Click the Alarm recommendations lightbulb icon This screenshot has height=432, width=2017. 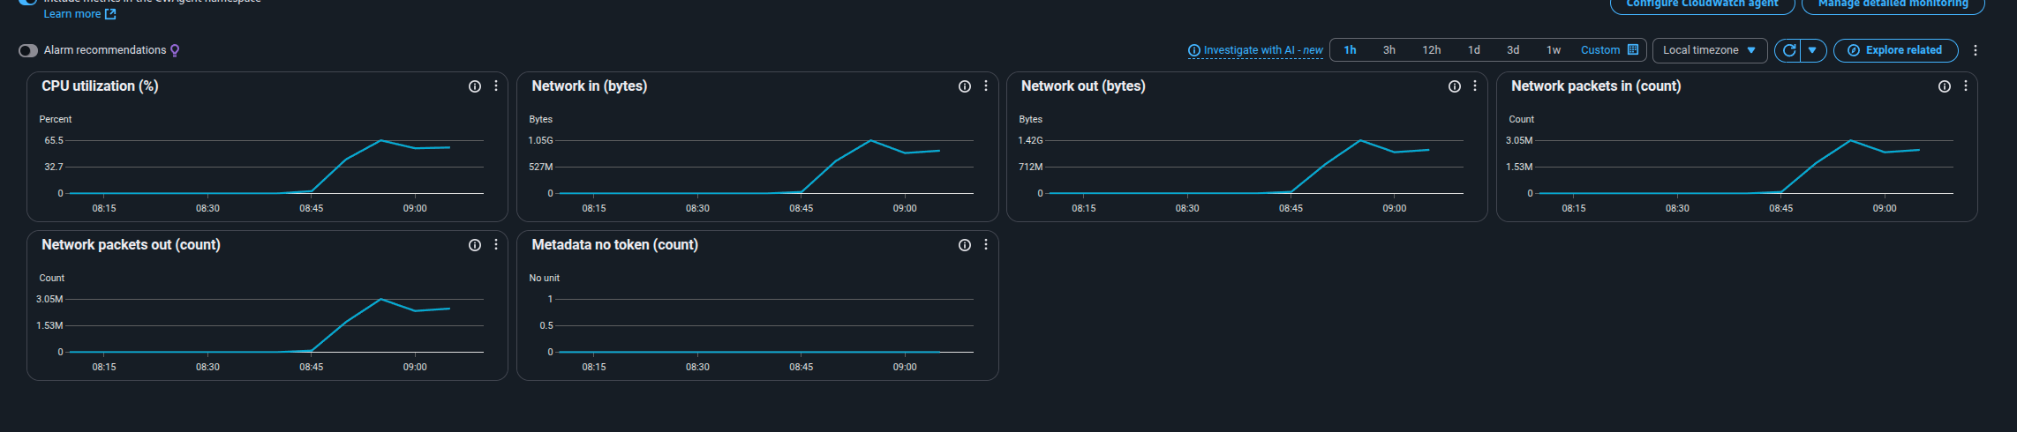175,50
